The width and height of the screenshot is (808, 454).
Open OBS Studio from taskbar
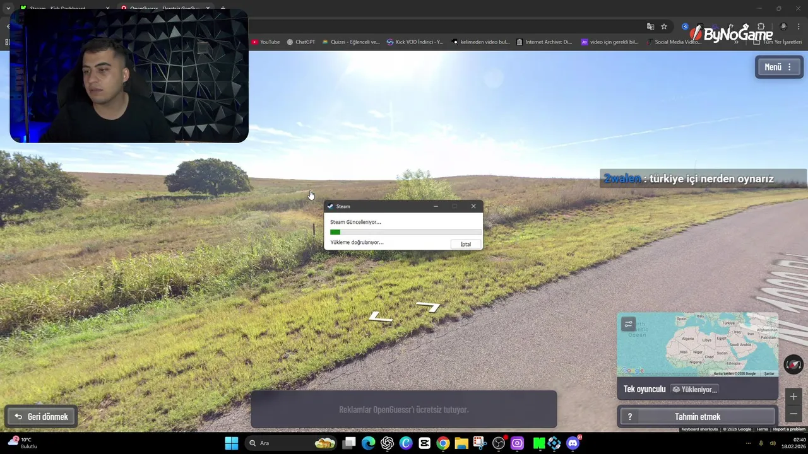tap(499, 443)
